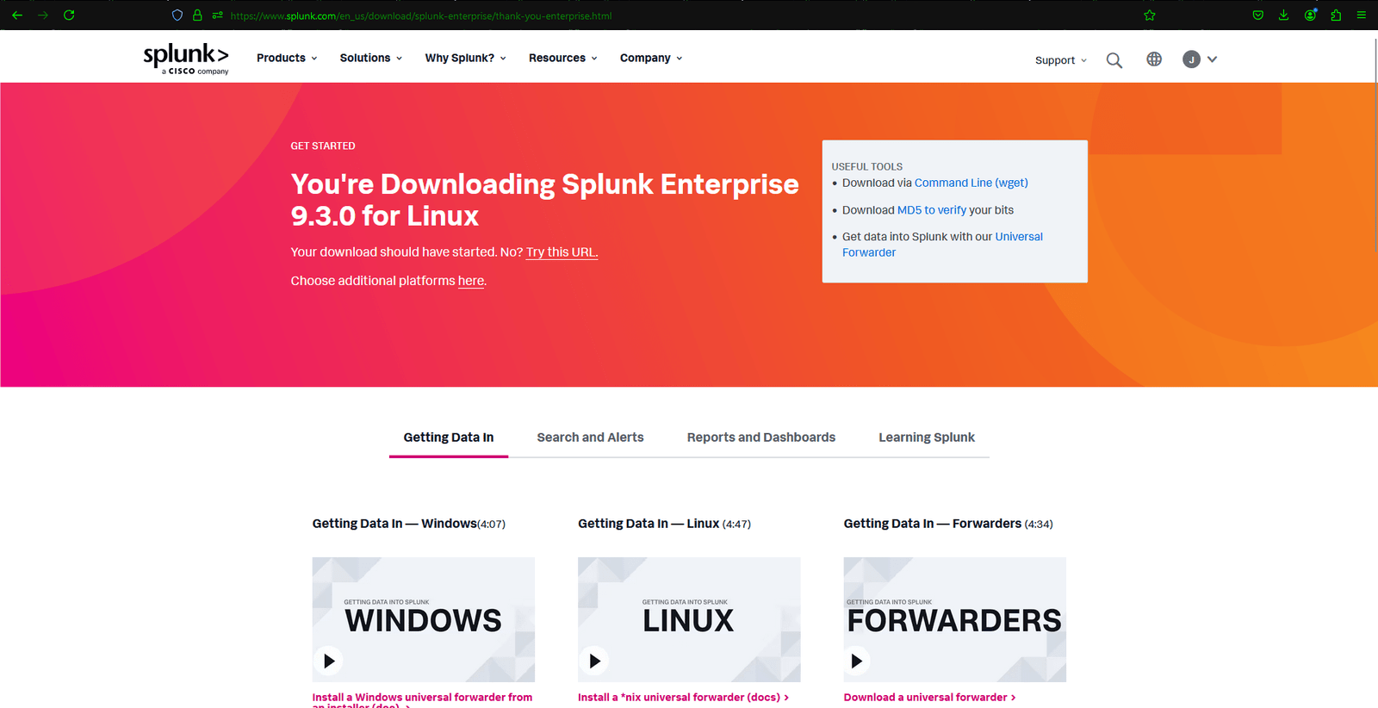Click 'Download a universal forwarder' link
Viewport: 1378px width, 708px height.
(929, 698)
